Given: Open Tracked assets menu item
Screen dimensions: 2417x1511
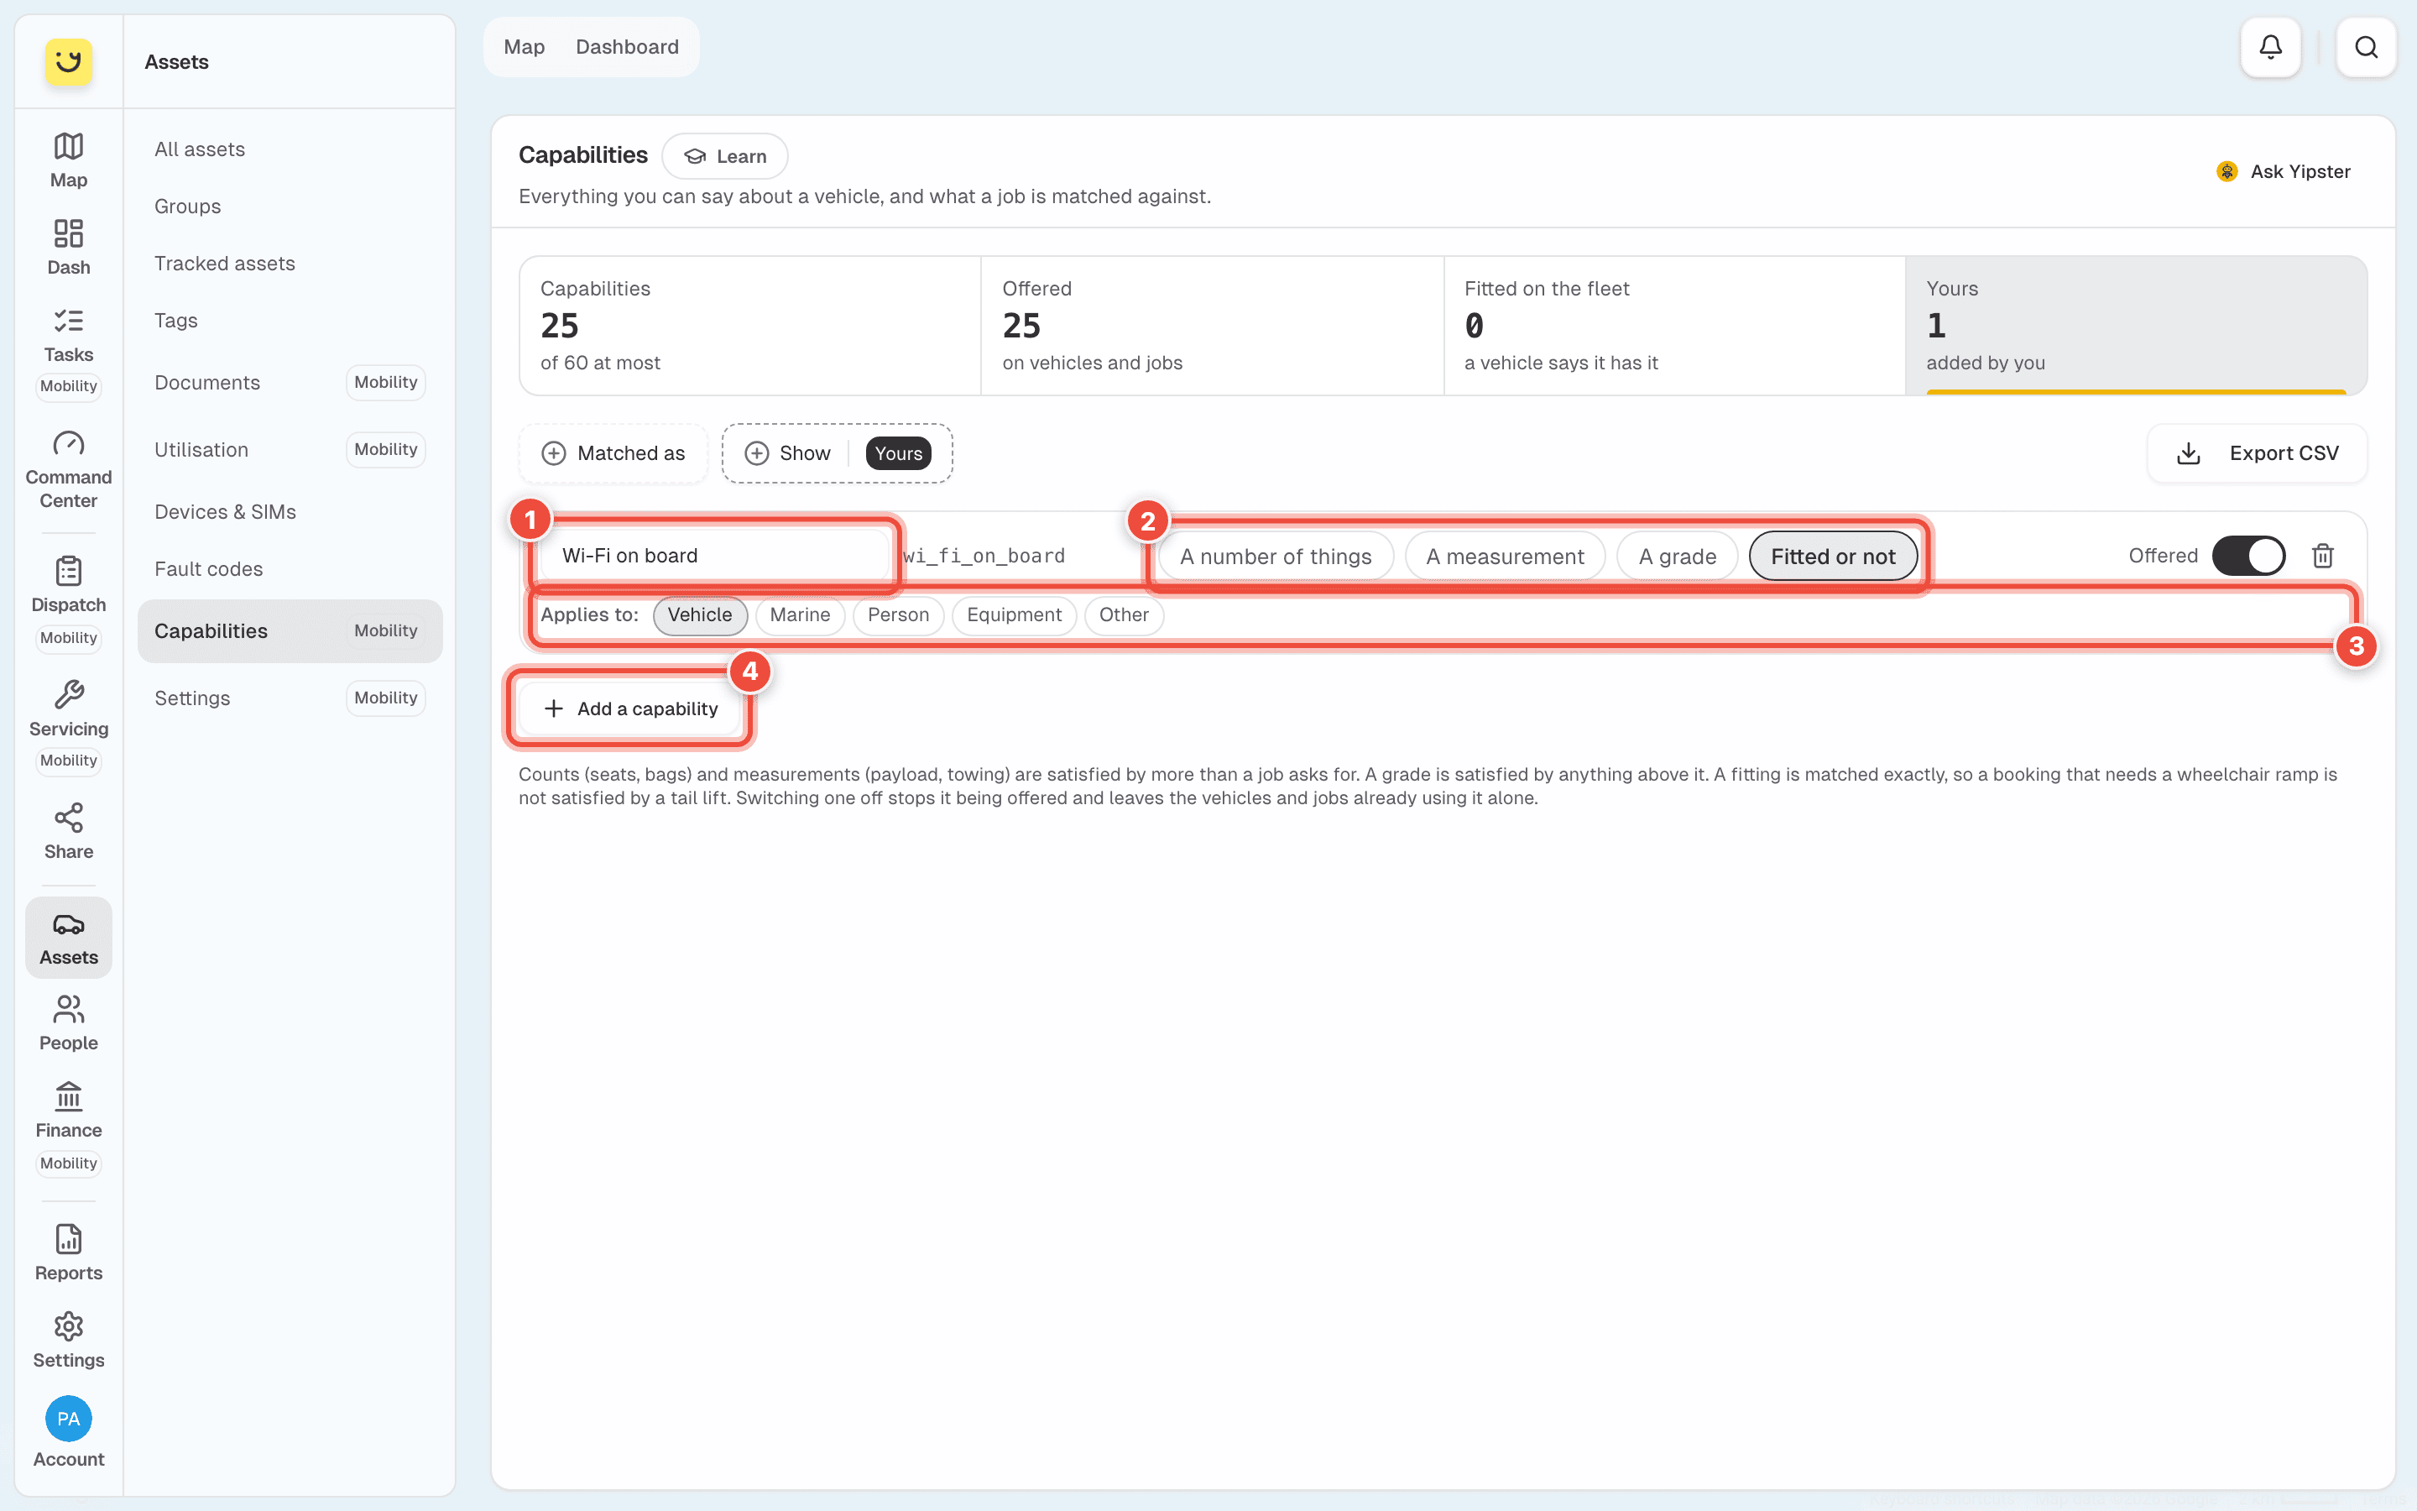Looking at the screenshot, I should [x=290, y=263].
